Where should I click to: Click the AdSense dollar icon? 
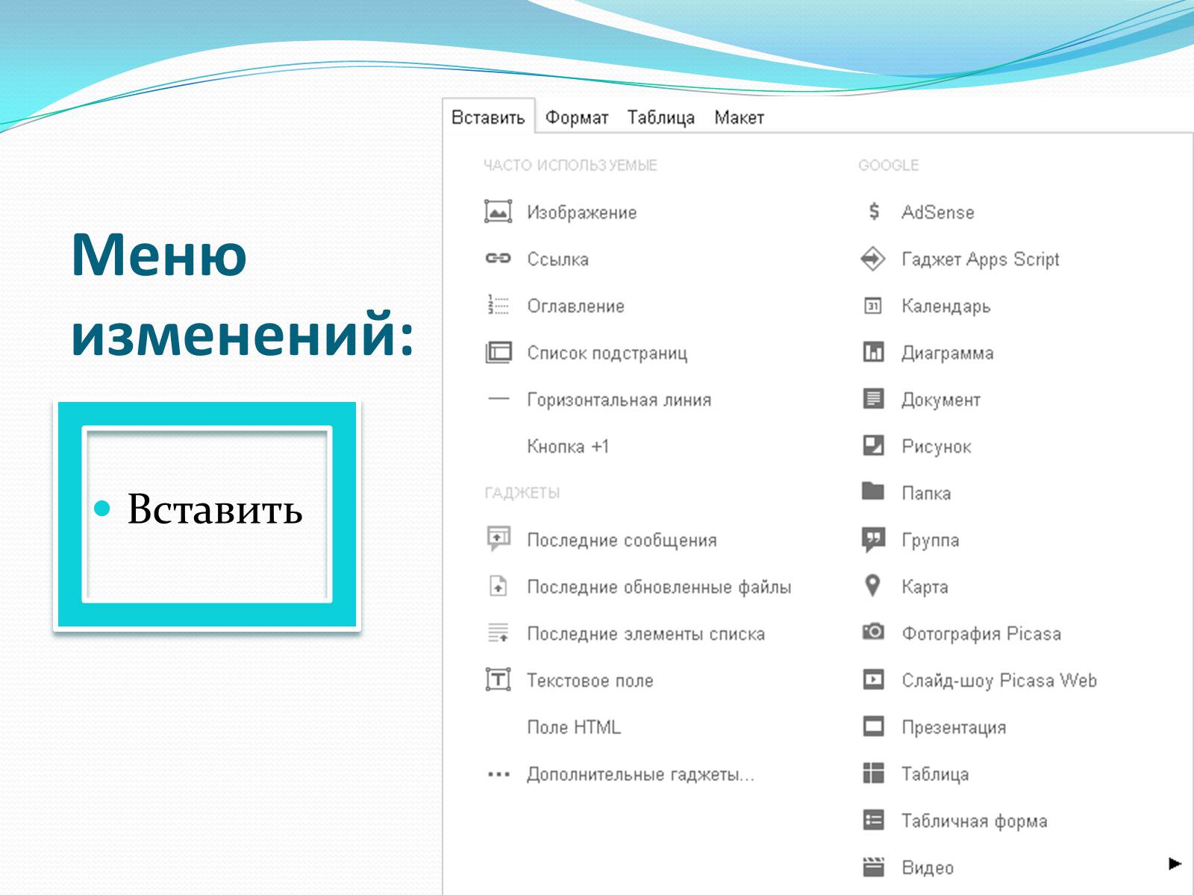point(873,212)
